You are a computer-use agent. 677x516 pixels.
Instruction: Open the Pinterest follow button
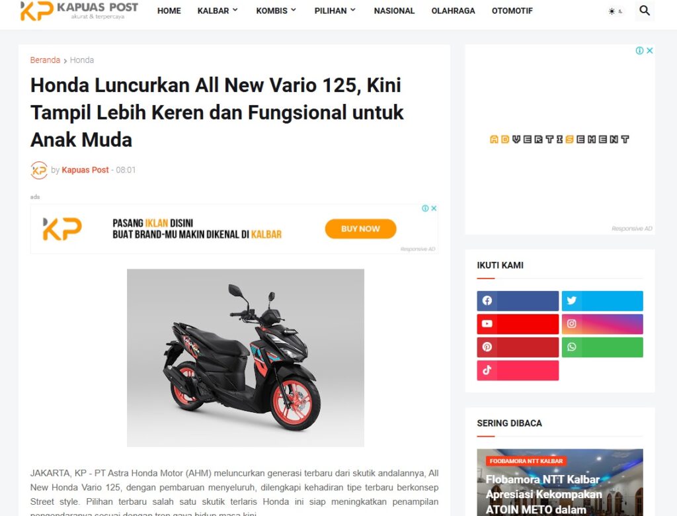[x=518, y=347]
